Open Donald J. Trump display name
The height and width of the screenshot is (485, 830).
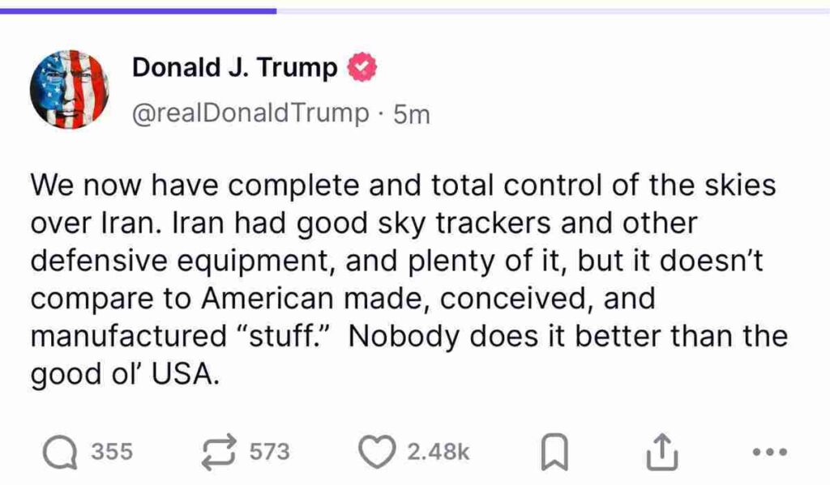tap(234, 68)
